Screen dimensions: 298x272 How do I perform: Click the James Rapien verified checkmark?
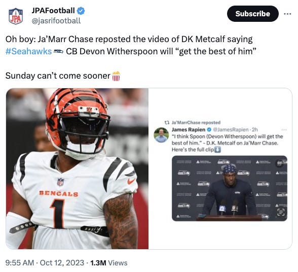coord(209,129)
